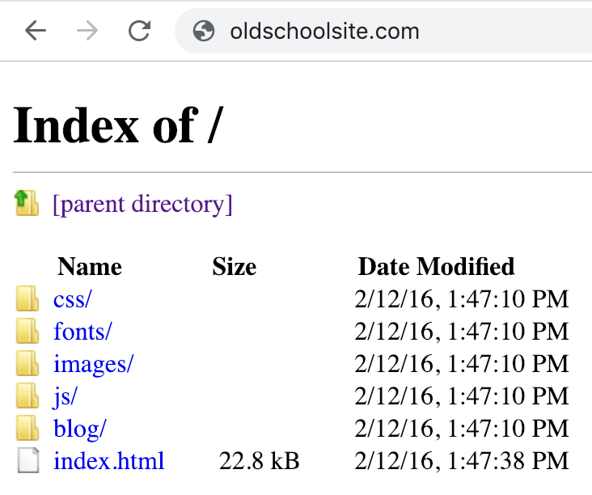Click the browser forward arrow
Viewport: 592px width, 495px height.
pos(87,31)
